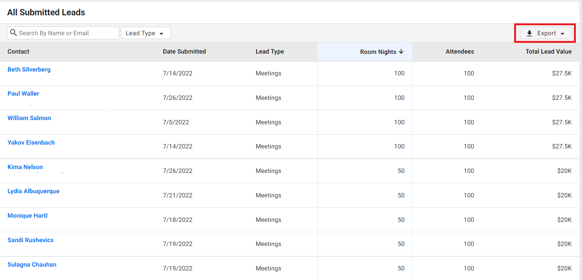Click date 7/26/2022 in Kima Nelson row
This screenshot has width=582, height=280.
pos(178,171)
